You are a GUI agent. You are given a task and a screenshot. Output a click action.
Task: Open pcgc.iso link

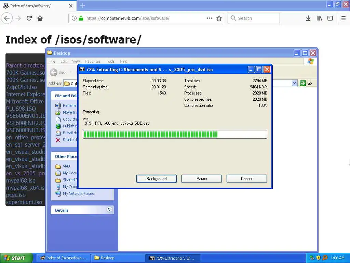16,195
